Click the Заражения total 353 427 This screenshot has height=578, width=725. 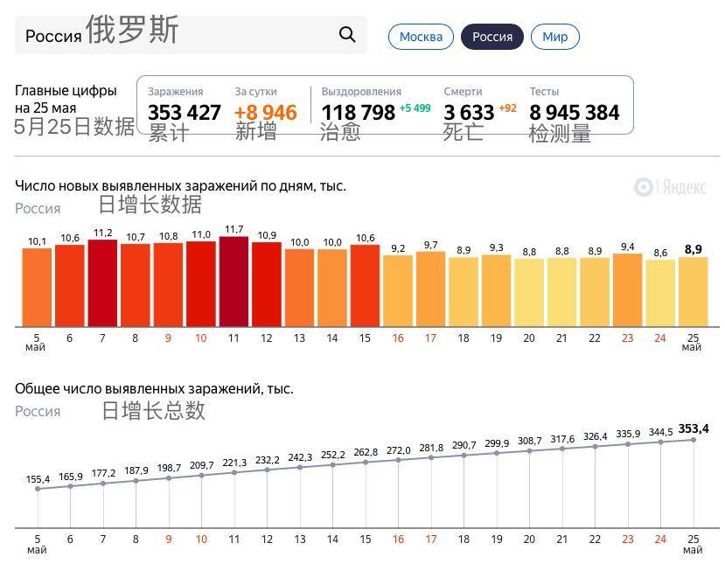click(x=184, y=112)
